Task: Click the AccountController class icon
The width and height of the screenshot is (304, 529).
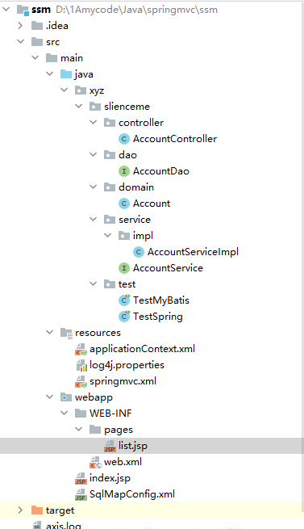Action: [124, 139]
